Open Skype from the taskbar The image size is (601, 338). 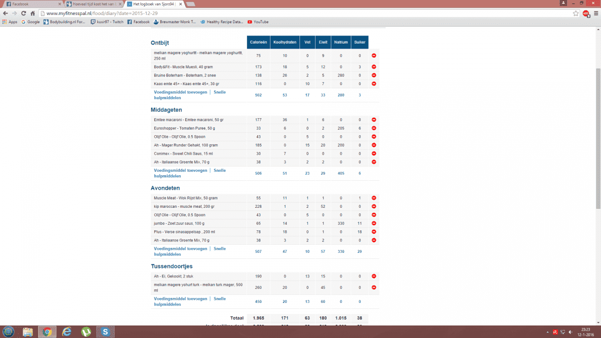pos(105,331)
